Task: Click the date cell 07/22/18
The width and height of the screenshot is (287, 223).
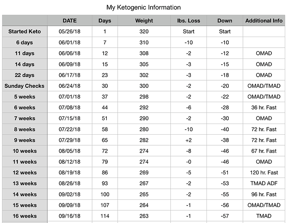Action: (69, 129)
